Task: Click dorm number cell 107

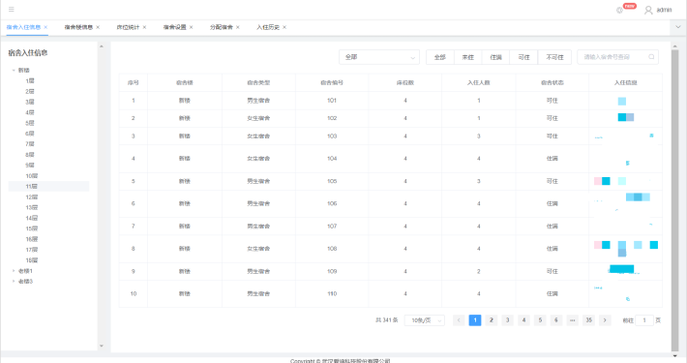Action: click(x=332, y=227)
